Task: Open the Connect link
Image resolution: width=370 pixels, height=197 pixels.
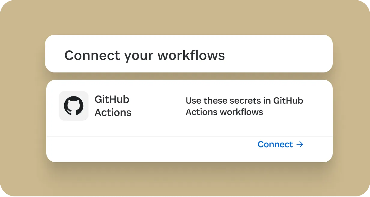Action: pos(281,145)
